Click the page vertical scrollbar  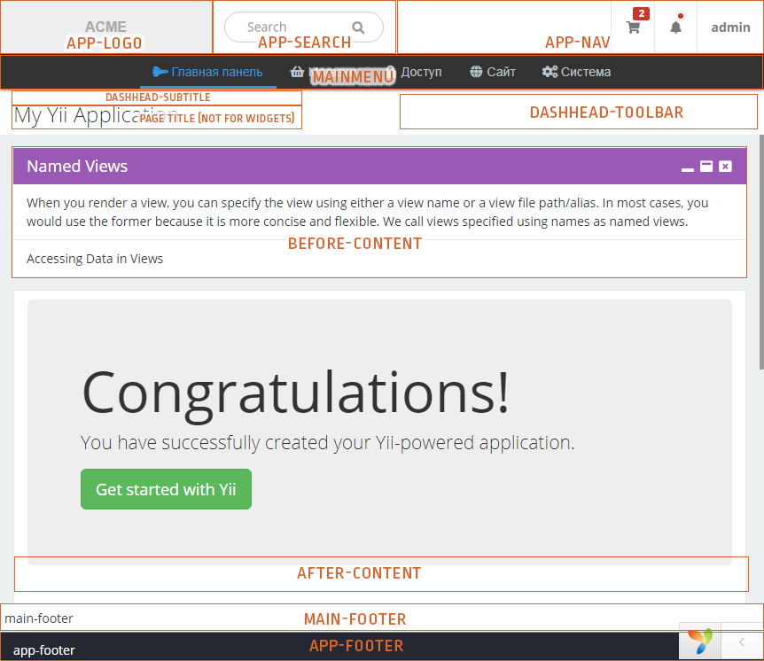[x=761, y=253]
